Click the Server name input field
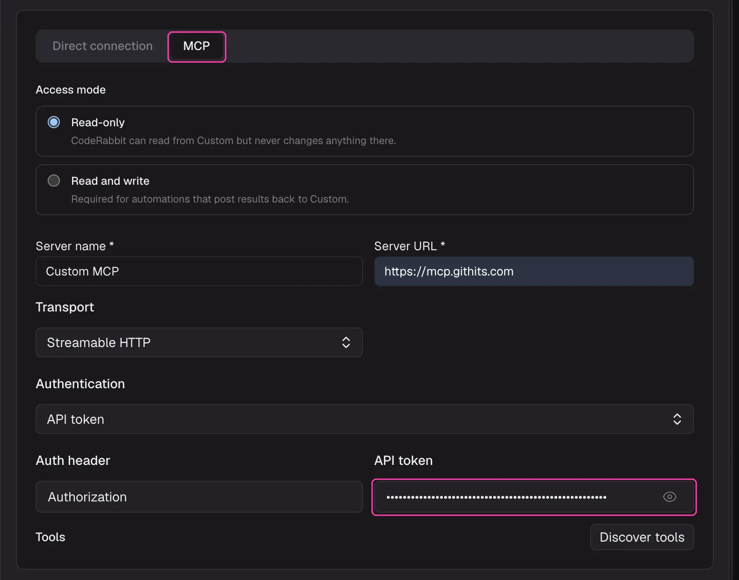739x580 pixels. point(199,271)
